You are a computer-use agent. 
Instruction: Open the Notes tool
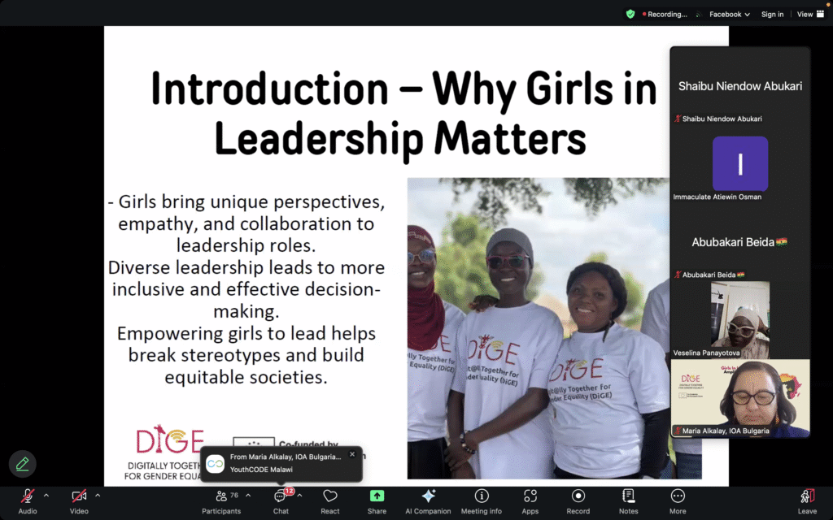pos(628,496)
